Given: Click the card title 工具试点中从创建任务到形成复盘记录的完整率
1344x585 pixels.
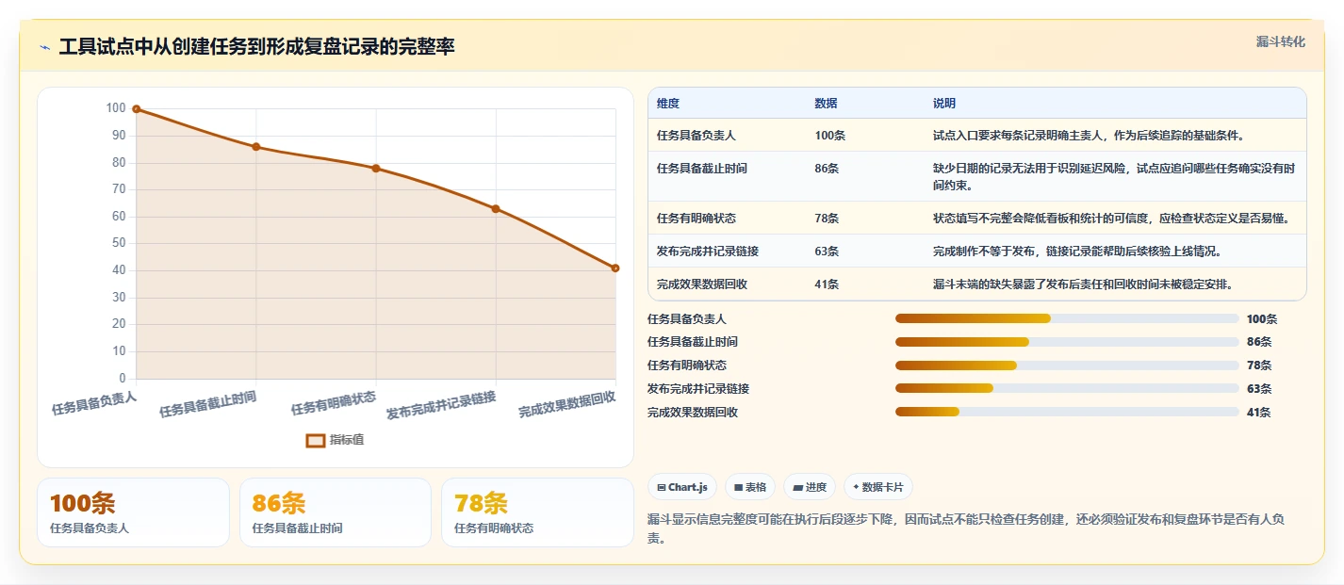Looking at the screenshot, I should [257, 46].
